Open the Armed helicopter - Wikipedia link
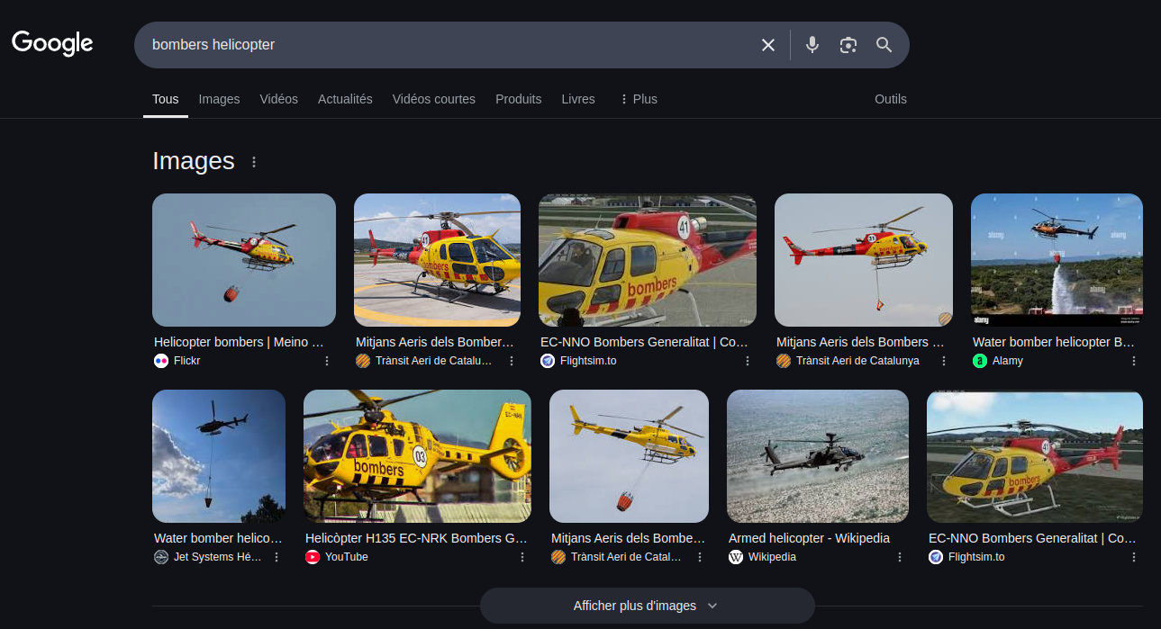The height and width of the screenshot is (629, 1161). (809, 538)
